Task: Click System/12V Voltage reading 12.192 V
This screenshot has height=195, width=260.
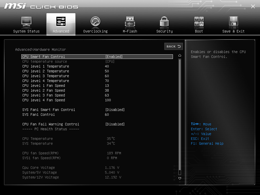Action: click(x=113, y=177)
